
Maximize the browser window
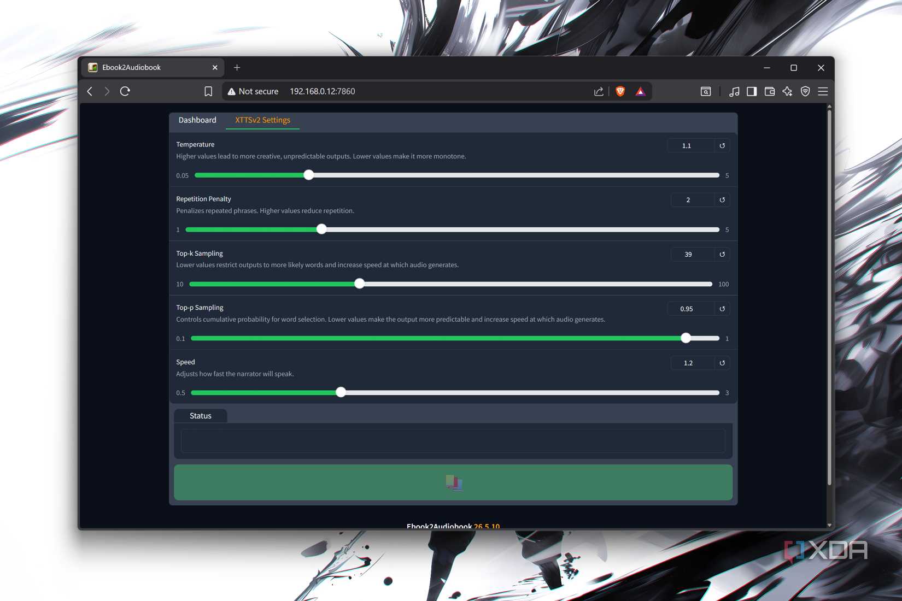tap(794, 68)
